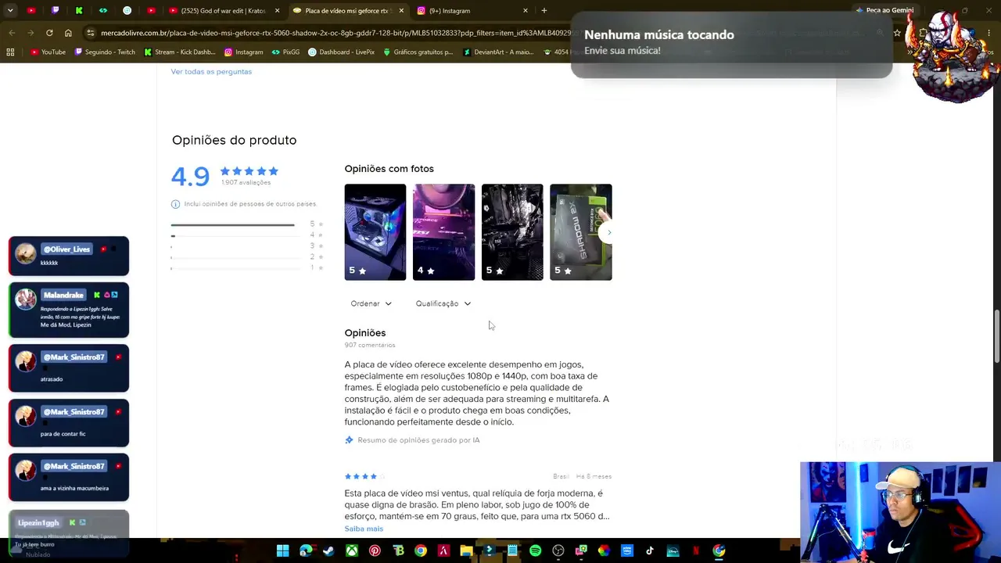The image size is (1001, 563).
Task: Switch to the first pinned YouTube tab
Action: (x=31, y=11)
